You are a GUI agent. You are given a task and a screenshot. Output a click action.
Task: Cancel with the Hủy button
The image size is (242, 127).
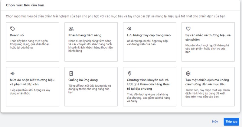(x=215, y=122)
